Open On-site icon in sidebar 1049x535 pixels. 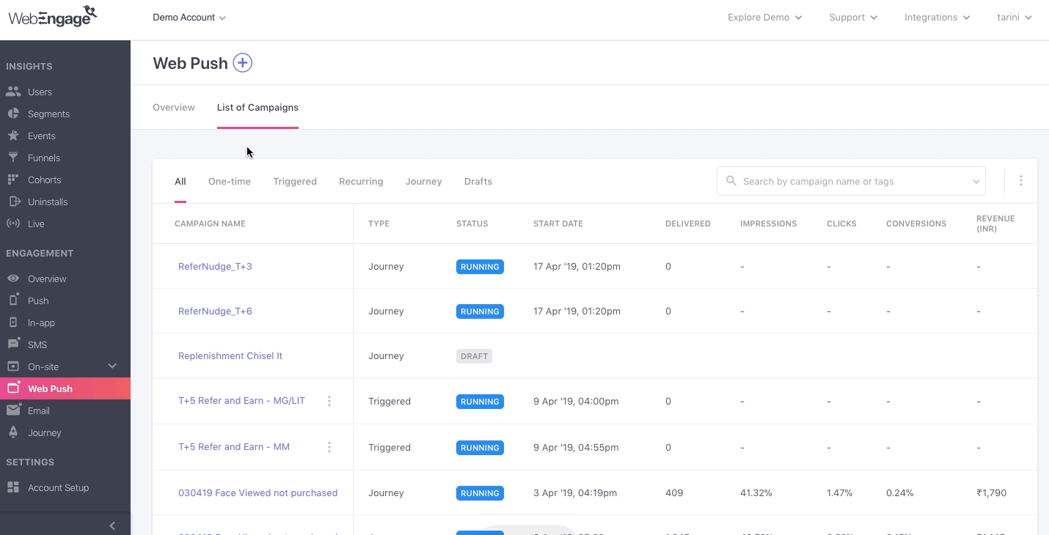click(13, 366)
